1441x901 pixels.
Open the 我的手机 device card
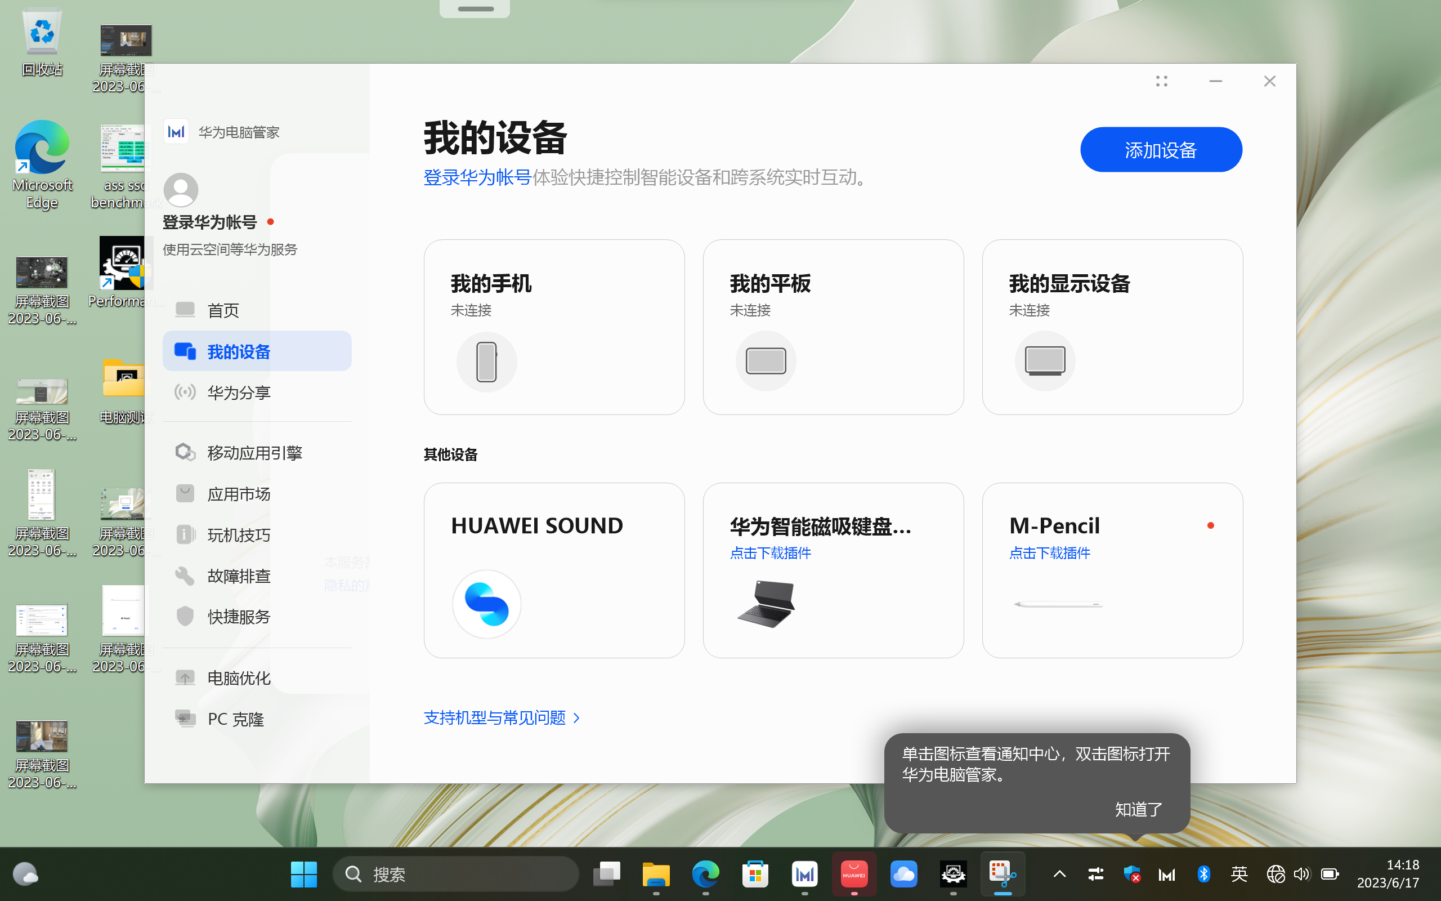pyautogui.click(x=554, y=327)
